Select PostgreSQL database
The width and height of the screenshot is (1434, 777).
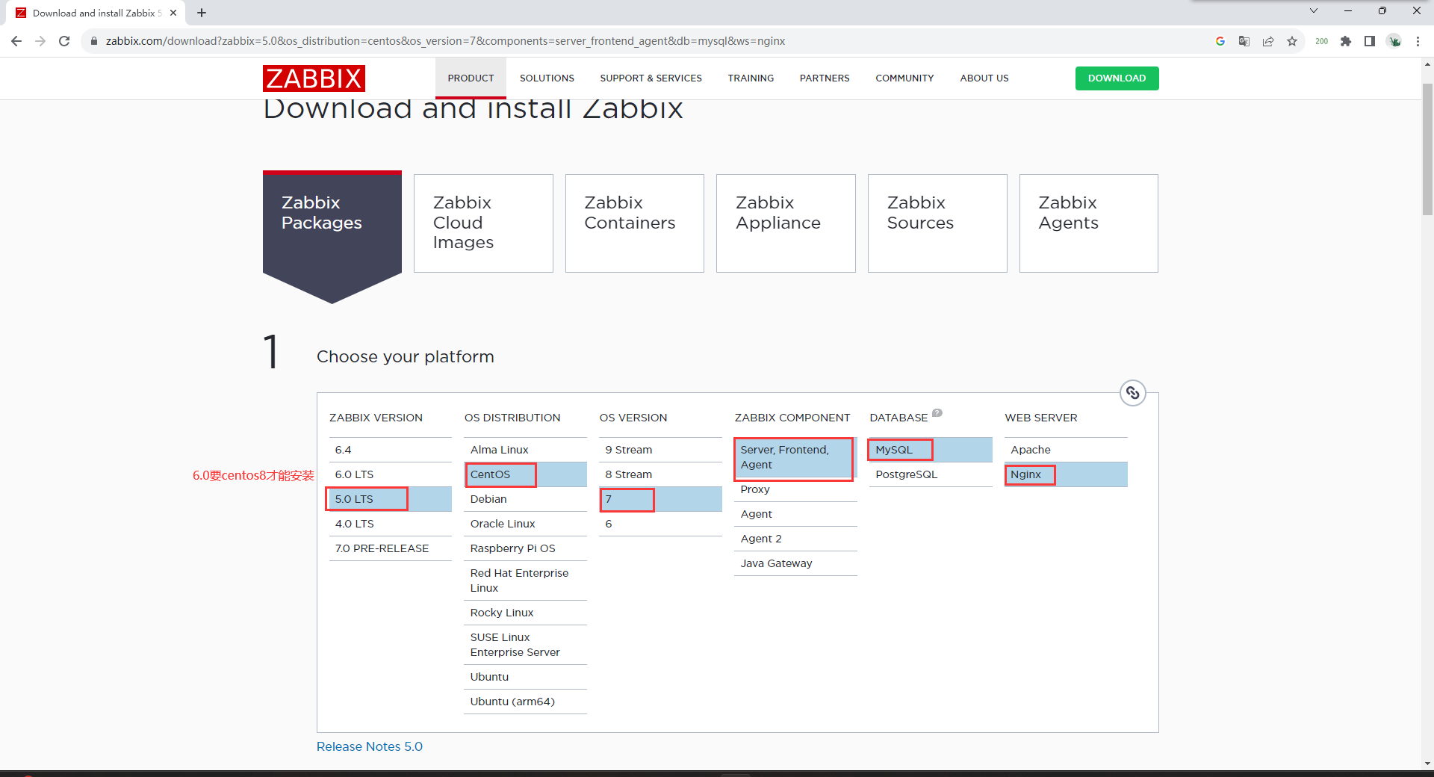click(x=931, y=474)
